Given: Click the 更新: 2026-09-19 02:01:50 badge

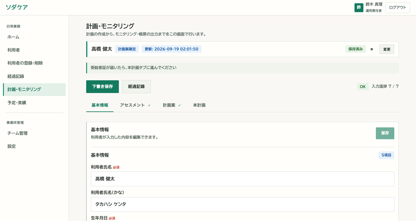Looking at the screenshot, I should 171,49.
